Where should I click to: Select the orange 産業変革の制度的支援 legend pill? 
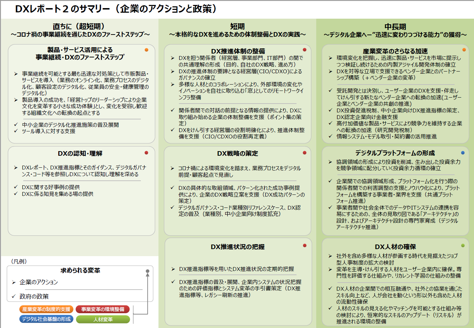click(46, 309)
